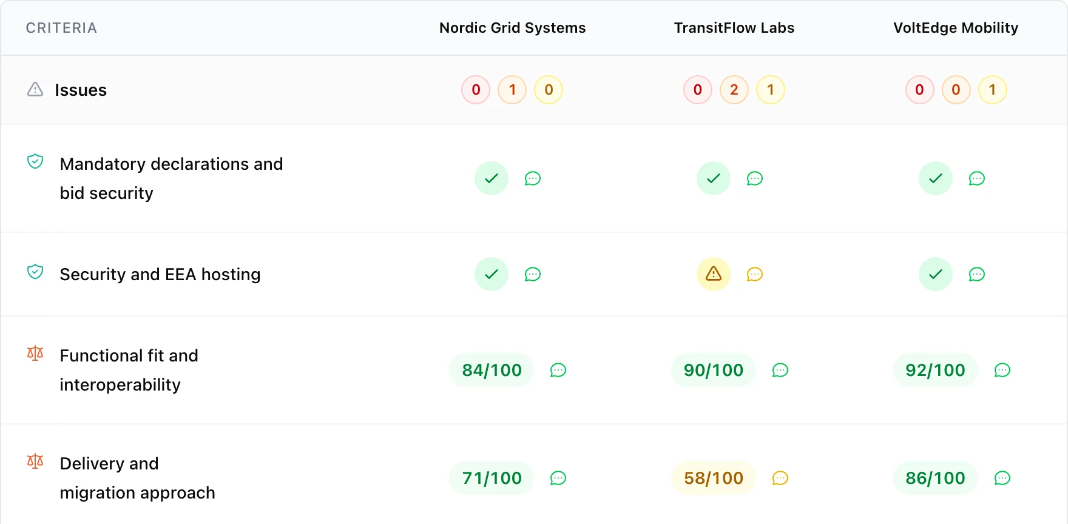Click TransitFlow Labs 90/100 score
The height and width of the screenshot is (524, 1068).
(x=714, y=370)
